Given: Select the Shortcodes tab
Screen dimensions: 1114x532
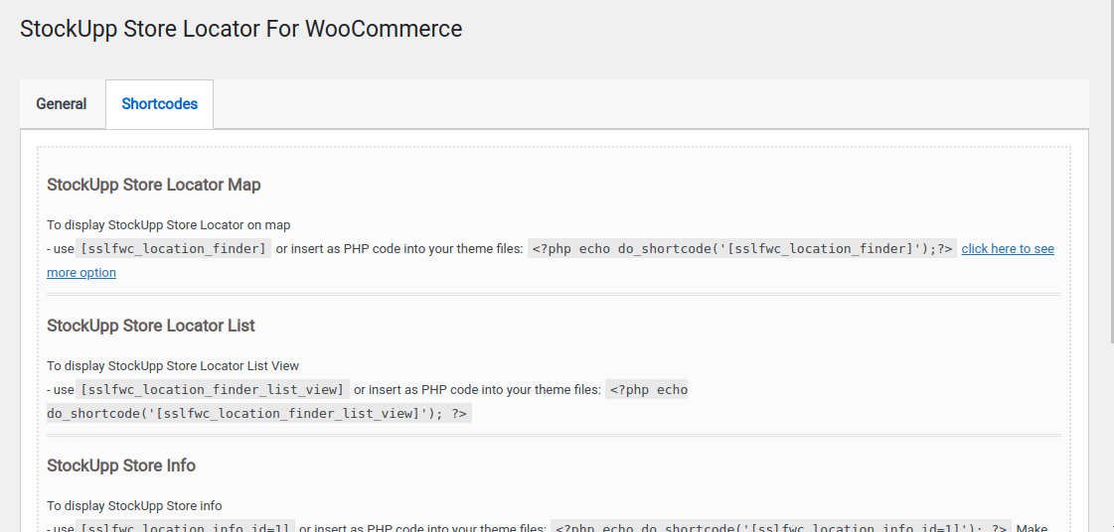Looking at the screenshot, I should pos(159,104).
